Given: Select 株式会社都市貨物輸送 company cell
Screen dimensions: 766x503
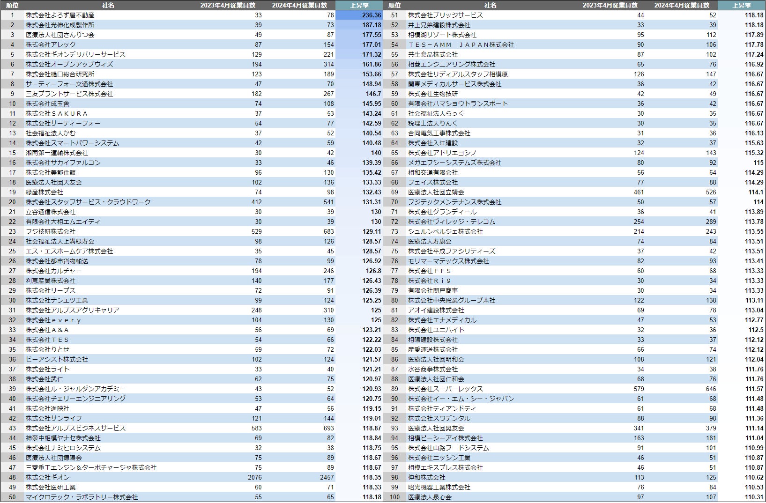Looking at the screenshot, I should click(57, 261).
